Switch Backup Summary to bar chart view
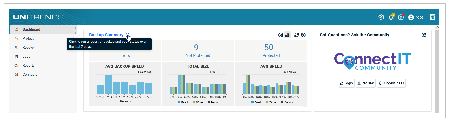The image size is (453, 124). (287, 35)
